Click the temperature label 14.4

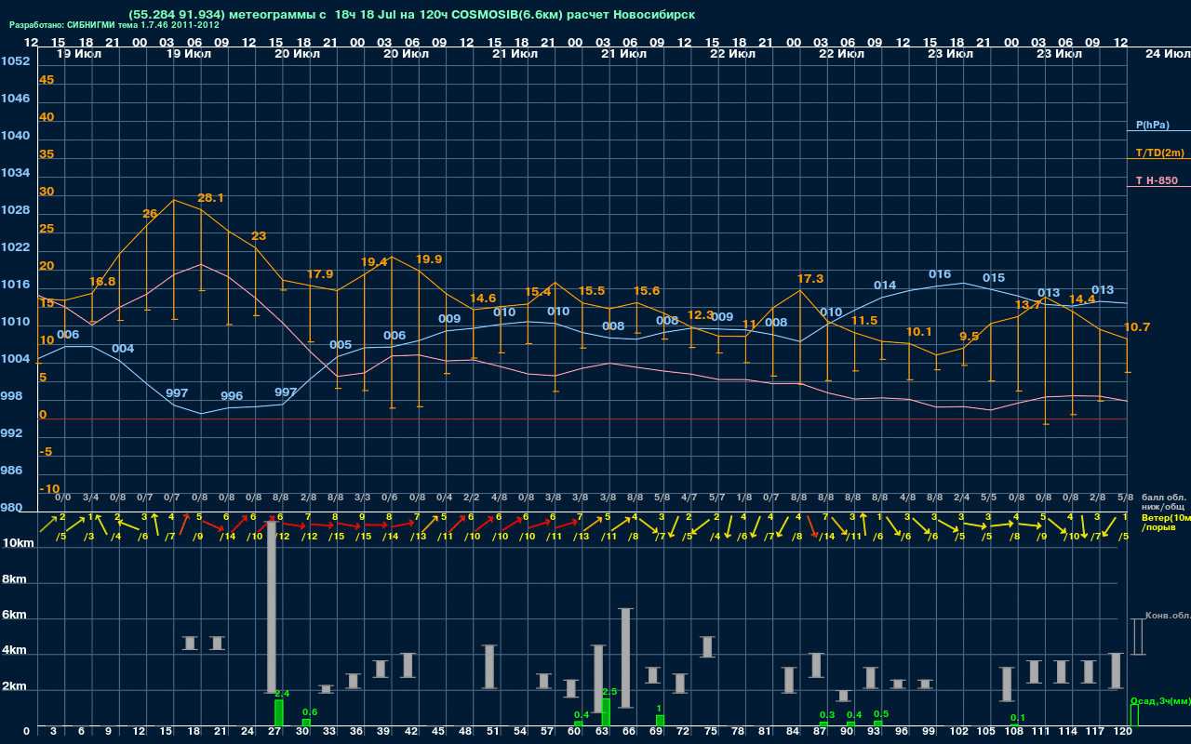point(1082,299)
